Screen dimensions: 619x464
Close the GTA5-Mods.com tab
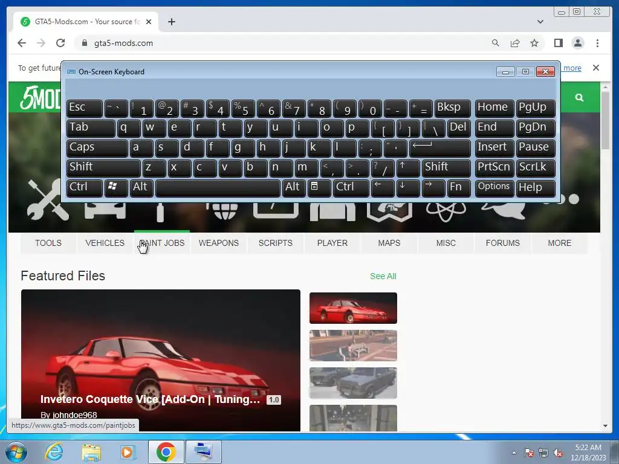pyautogui.click(x=149, y=22)
